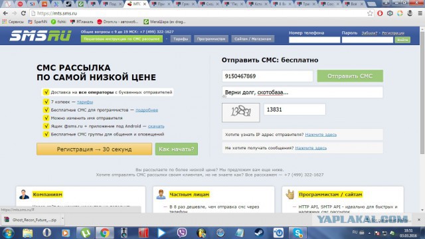Bookmark this page with the star icon
The height and width of the screenshot is (239, 425).
tap(370, 13)
